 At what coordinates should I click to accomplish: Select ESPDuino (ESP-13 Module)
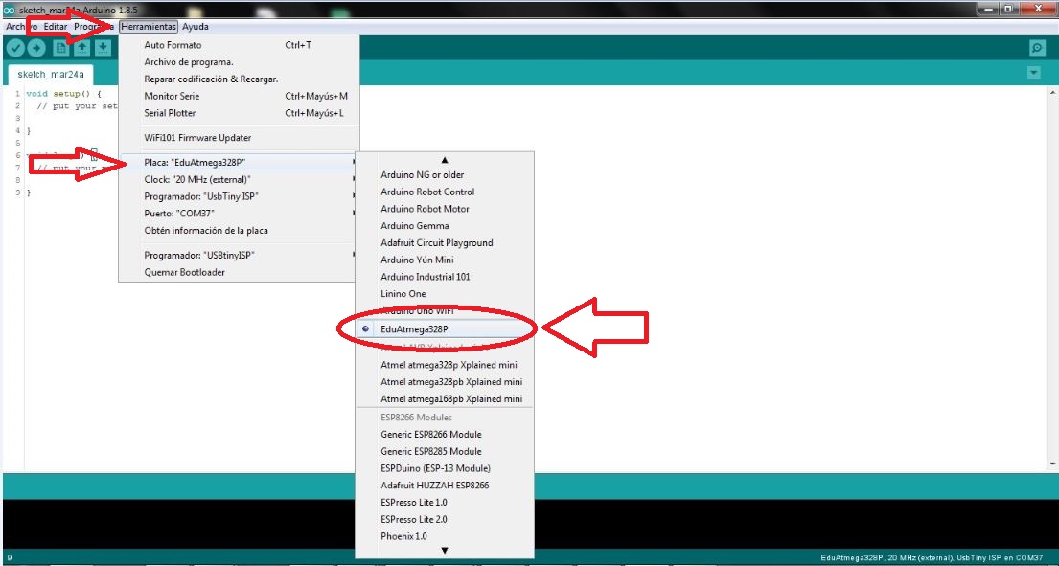(445, 468)
